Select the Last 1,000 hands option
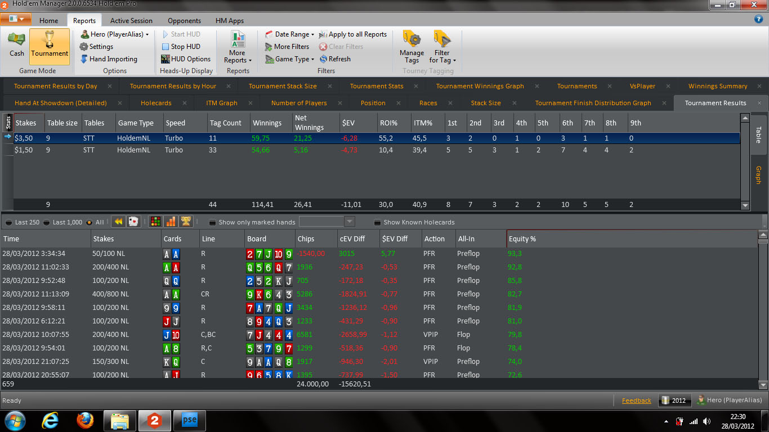The width and height of the screenshot is (769, 432). 63,222
